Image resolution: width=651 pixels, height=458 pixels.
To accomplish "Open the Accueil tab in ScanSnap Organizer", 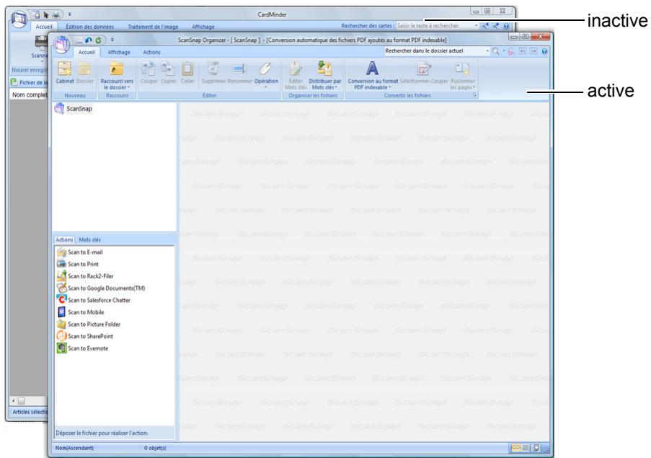I will (x=87, y=53).
